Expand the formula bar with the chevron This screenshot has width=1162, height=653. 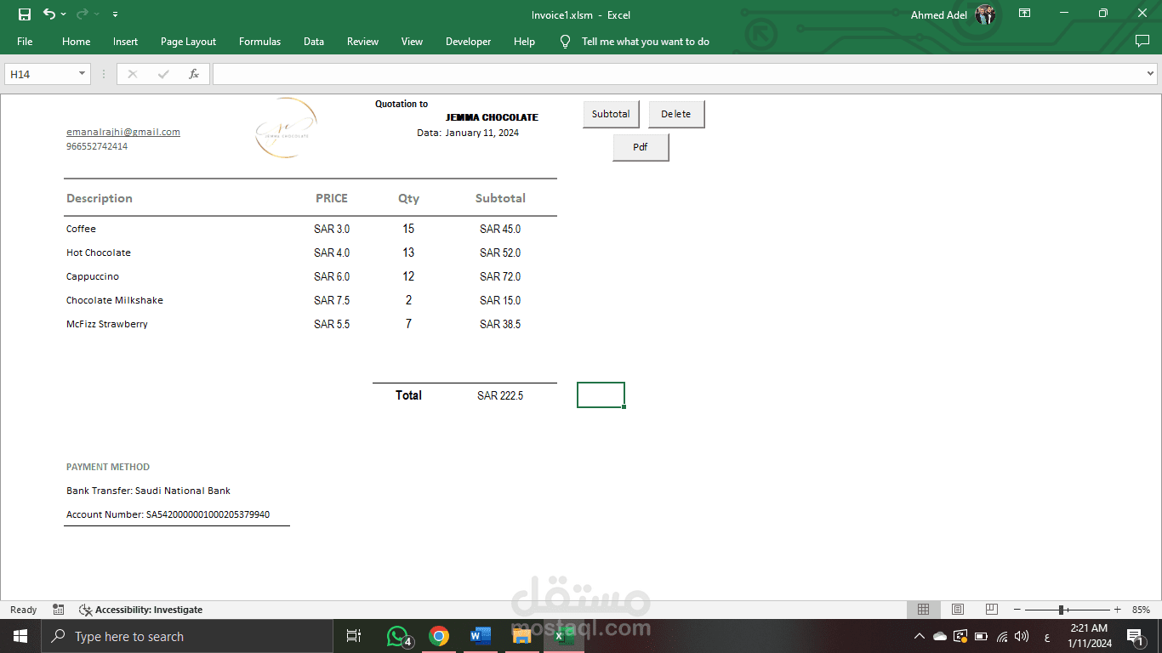[x=1151, y=74]
